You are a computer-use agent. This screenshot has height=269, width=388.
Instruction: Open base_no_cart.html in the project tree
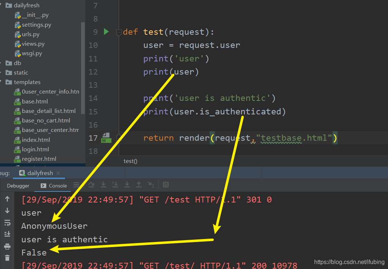tap(46, 121)
